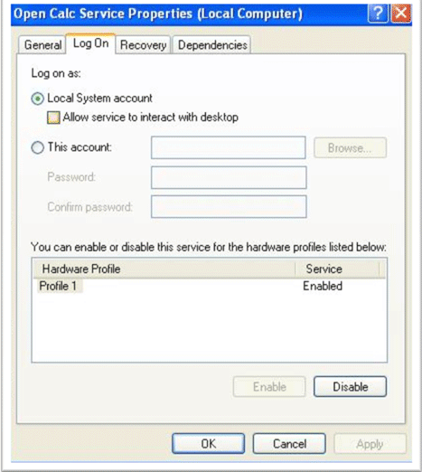Click the Apply button
This screenshot has height=472, width=422.
click(370, 444)
